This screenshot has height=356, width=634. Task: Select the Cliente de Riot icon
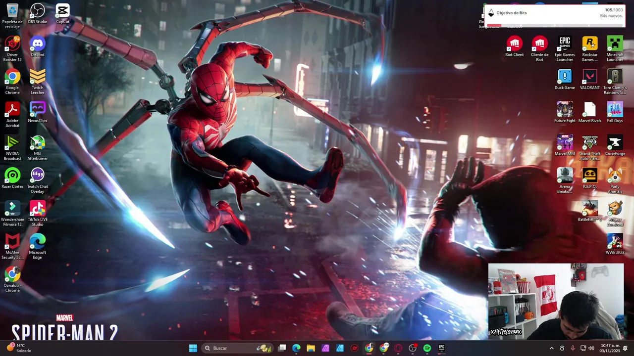click(539, 49)
